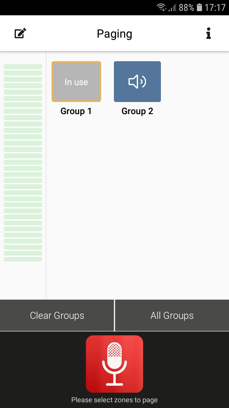Click the topmost green bar in left column
The image size is (229, 408).
23,67
